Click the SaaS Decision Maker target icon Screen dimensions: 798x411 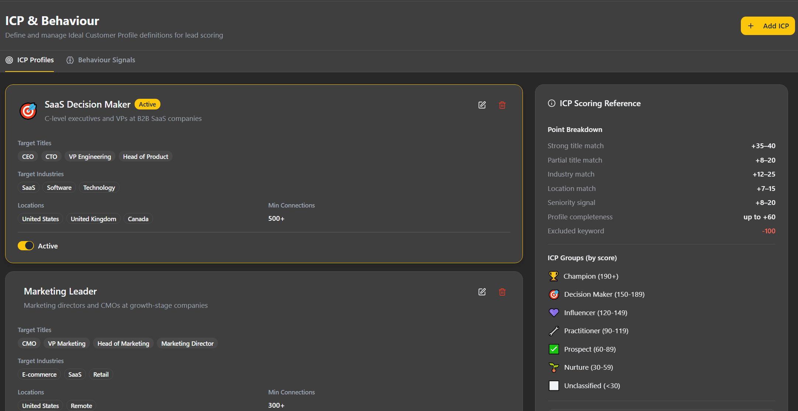click(x=28, y=111)
